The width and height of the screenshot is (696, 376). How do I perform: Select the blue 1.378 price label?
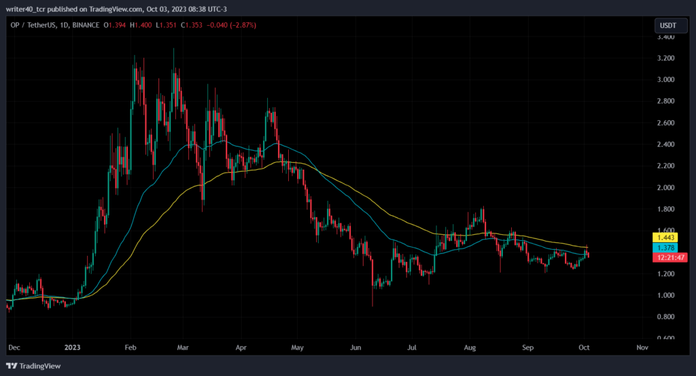pyautogui.click(x=665, y=248)
